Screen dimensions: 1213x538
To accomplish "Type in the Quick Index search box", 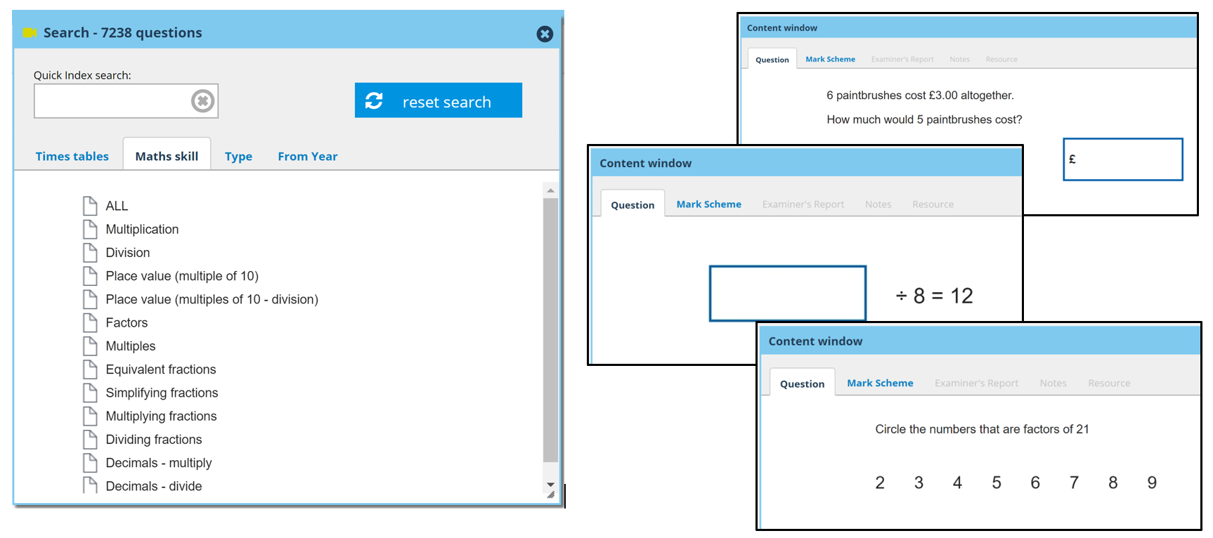I will (112, 101).
